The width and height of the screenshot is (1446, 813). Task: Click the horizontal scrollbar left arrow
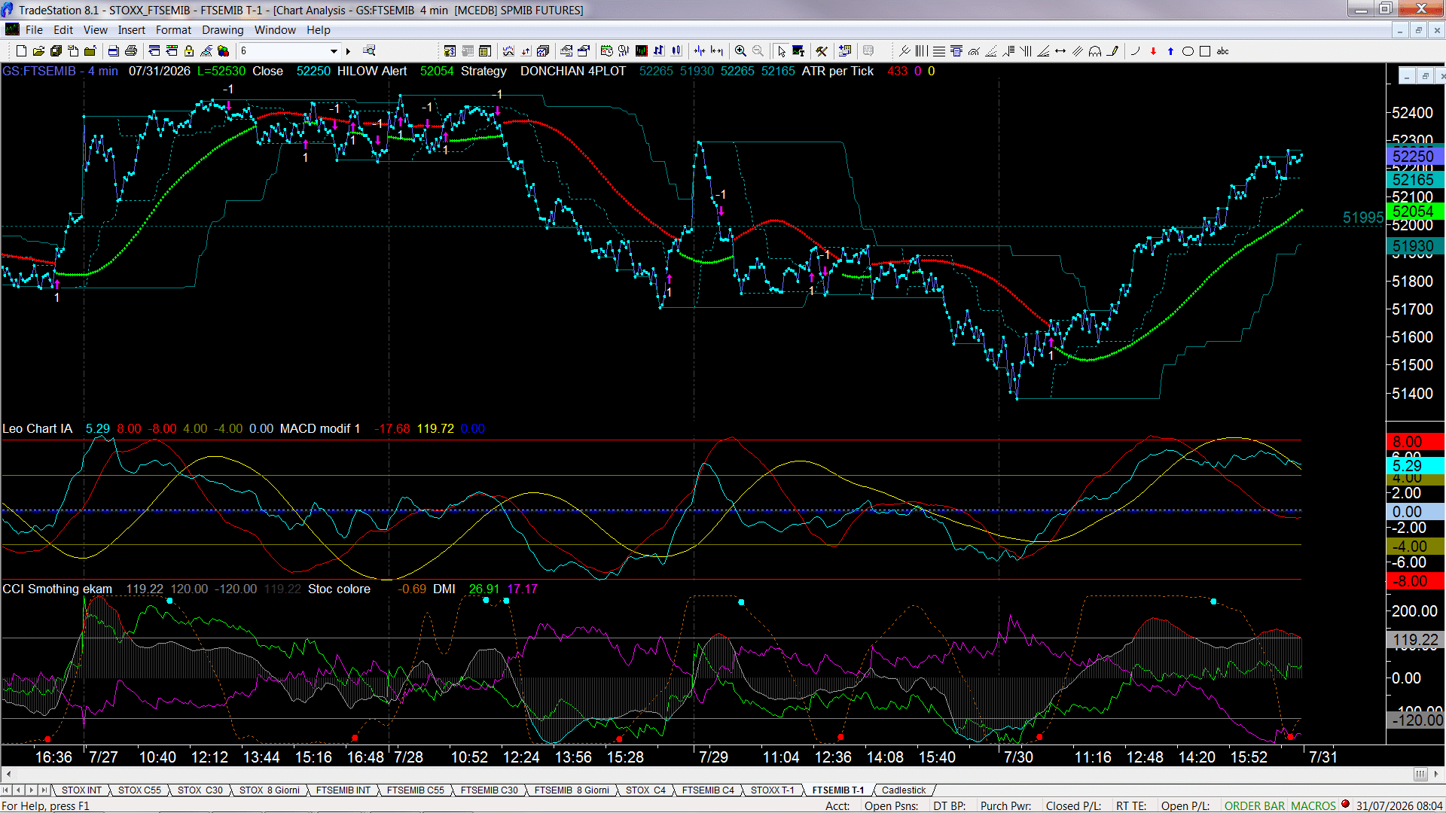click(x=8, y=774)
